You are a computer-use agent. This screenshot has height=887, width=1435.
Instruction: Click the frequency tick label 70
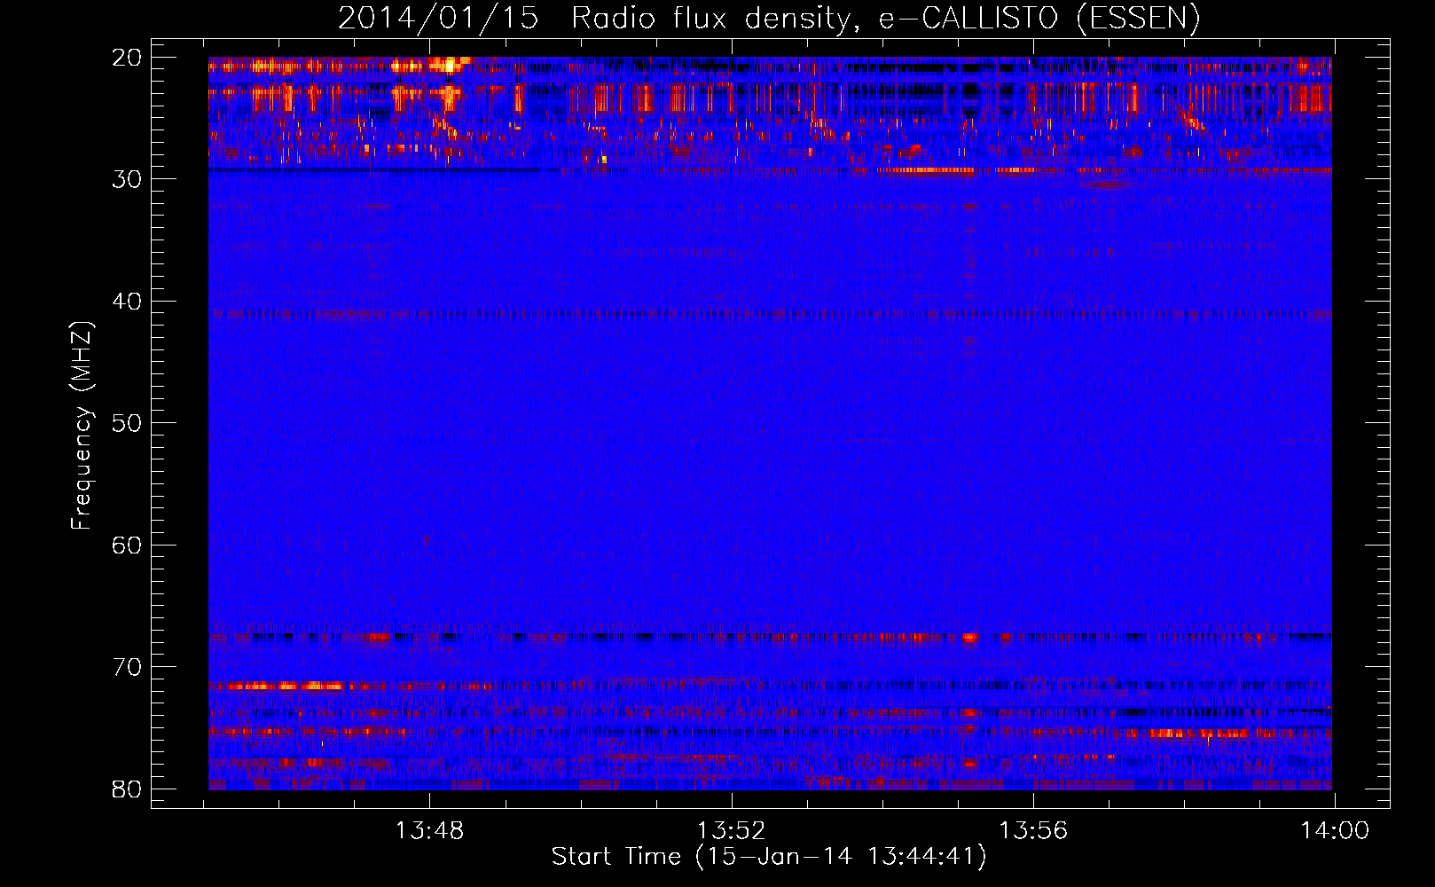pyautogui.click(x=128, y=667)
